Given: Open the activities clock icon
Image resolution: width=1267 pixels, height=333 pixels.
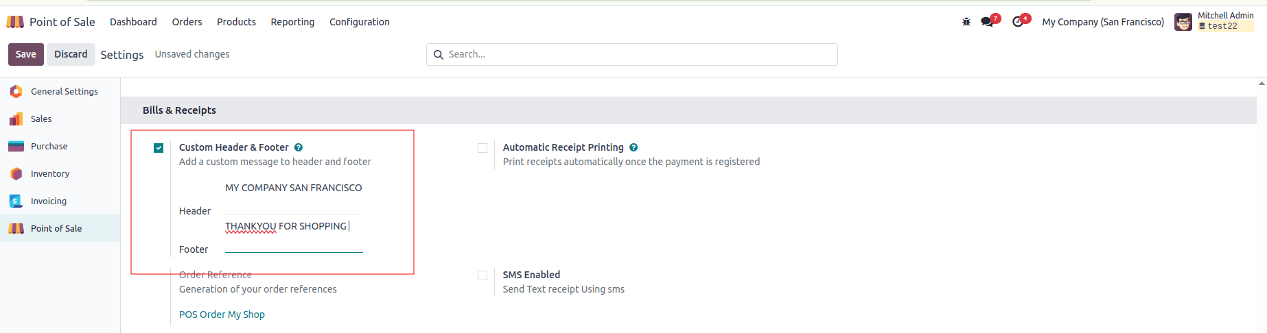Looking at the screenshot, I should tap(1018, 22).
